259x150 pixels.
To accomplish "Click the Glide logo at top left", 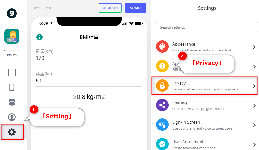I will [x=12, y=13].
